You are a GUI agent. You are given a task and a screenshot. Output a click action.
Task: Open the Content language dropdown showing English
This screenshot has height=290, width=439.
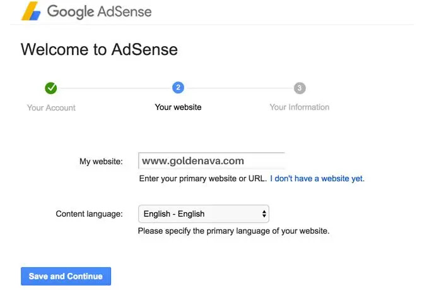204,214
